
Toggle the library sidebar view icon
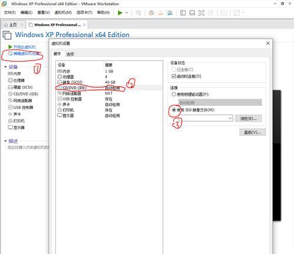[x=183, y=13]
